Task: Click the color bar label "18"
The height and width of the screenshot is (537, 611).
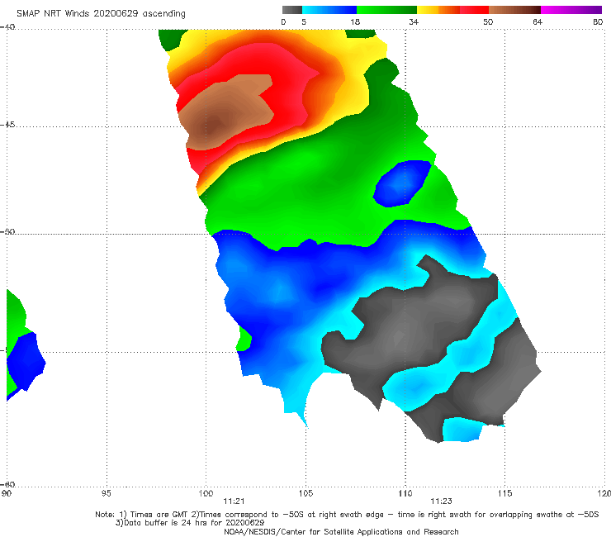Action: coord(355,21)
